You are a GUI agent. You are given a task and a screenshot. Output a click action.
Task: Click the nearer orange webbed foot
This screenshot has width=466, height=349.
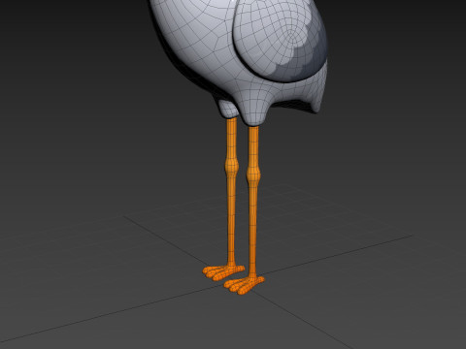[244, 285]
